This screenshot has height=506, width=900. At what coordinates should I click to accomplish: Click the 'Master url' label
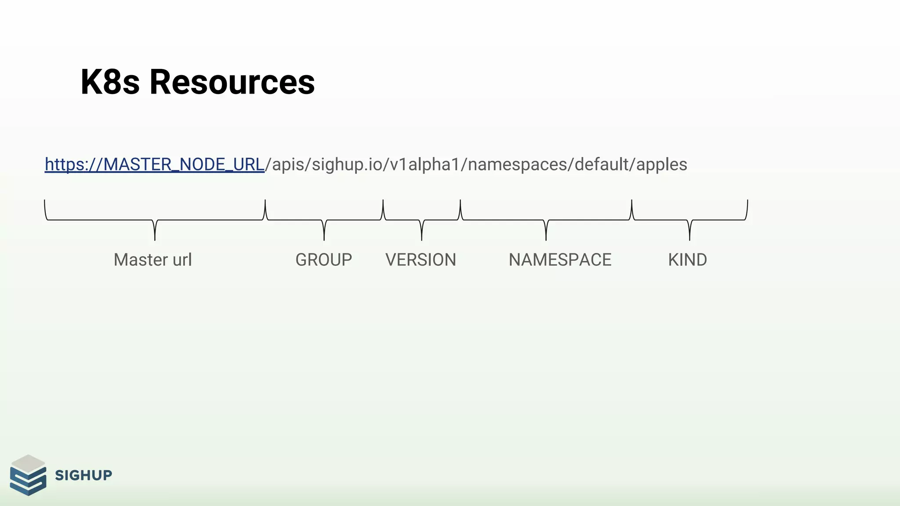(152, 260)
